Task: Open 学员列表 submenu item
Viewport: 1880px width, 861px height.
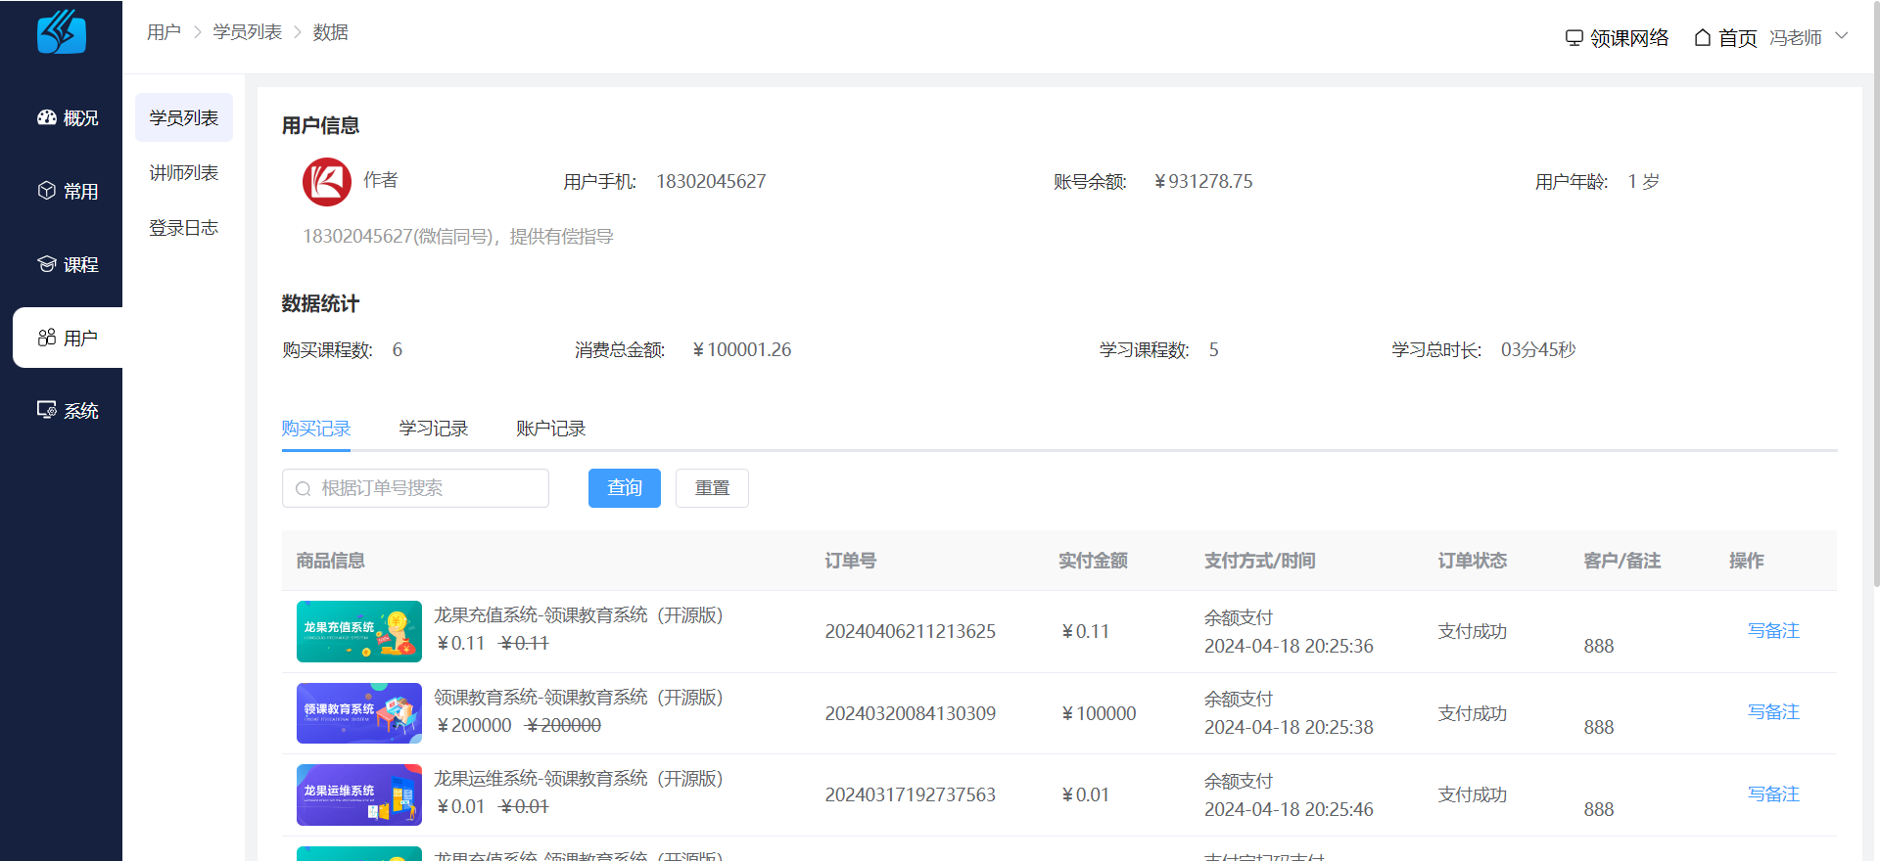Action: 184,117
